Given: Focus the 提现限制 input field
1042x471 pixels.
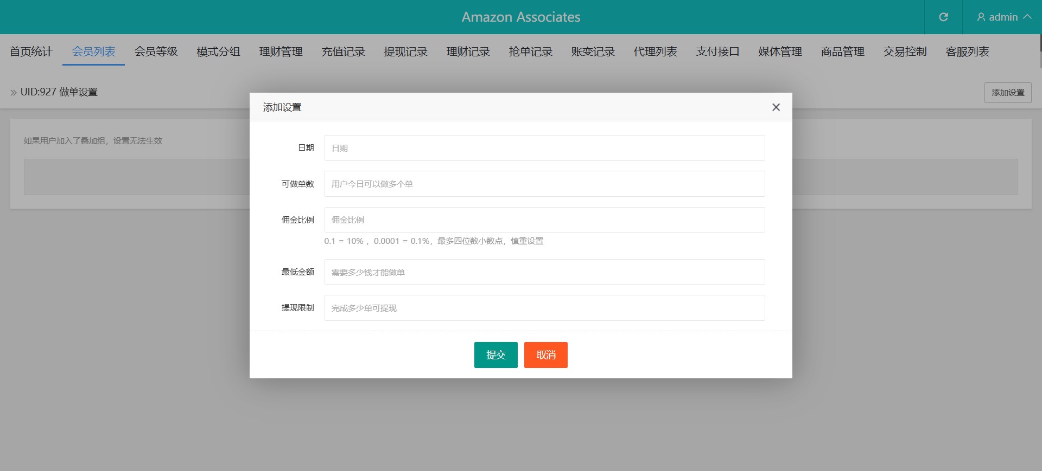Looking at the screenshot, I should click(544, 308).
